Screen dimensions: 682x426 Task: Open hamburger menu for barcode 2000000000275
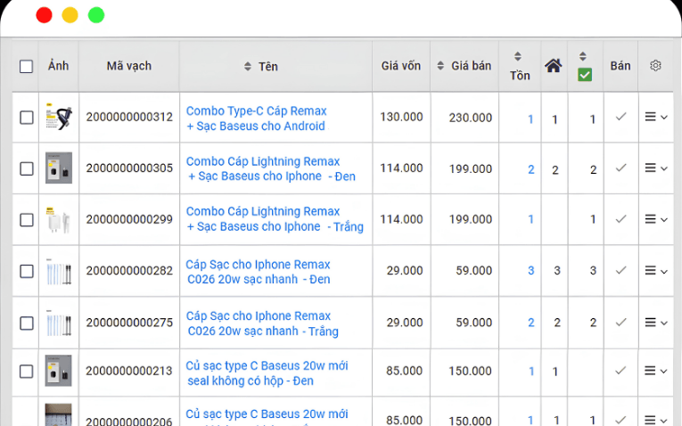coord(650,322)
